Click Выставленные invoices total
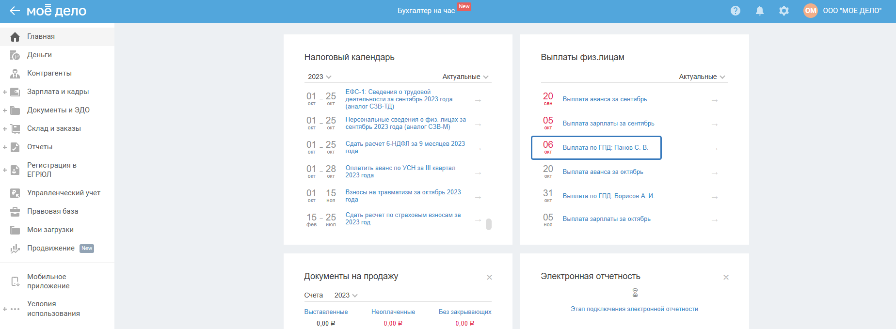The width and height of the screenshot is (896, 329). tap(326, 323)
